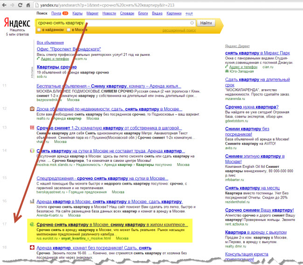Enable the 'в Москве' checkbox
303x265 pixels.
pyautogui.click(x=69, y=30)
